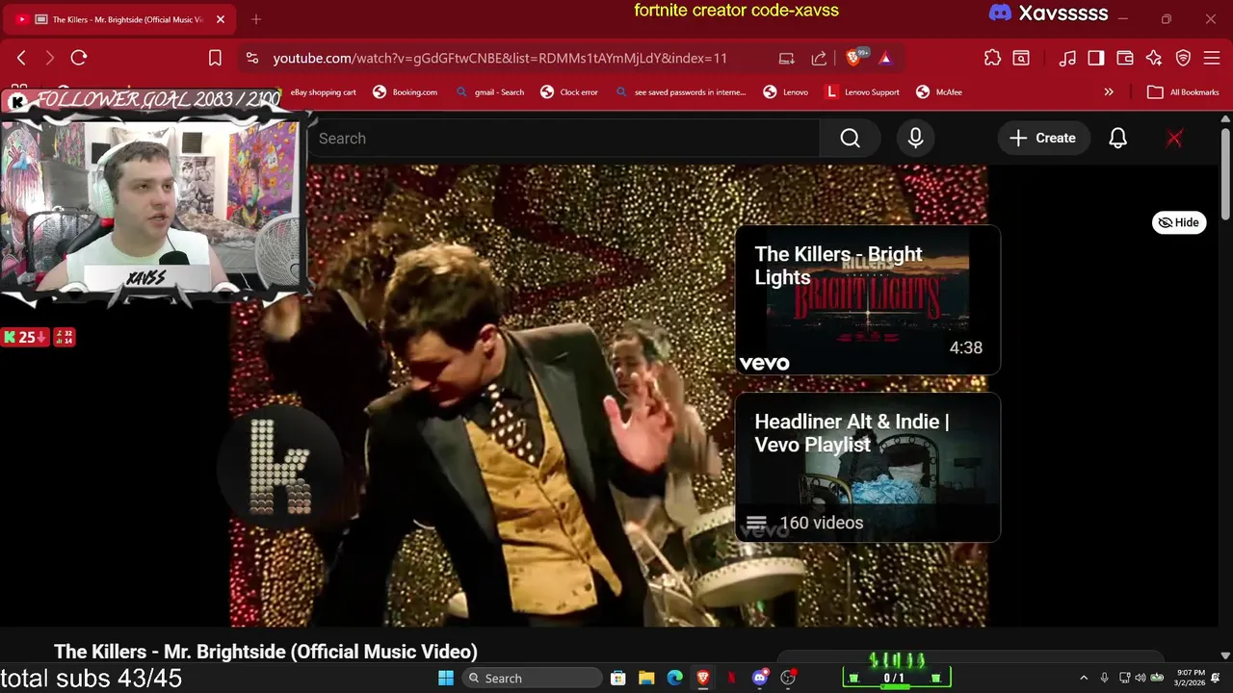
Task: Open the Brave Shields lion icon
Action: (x=855, y=58)
